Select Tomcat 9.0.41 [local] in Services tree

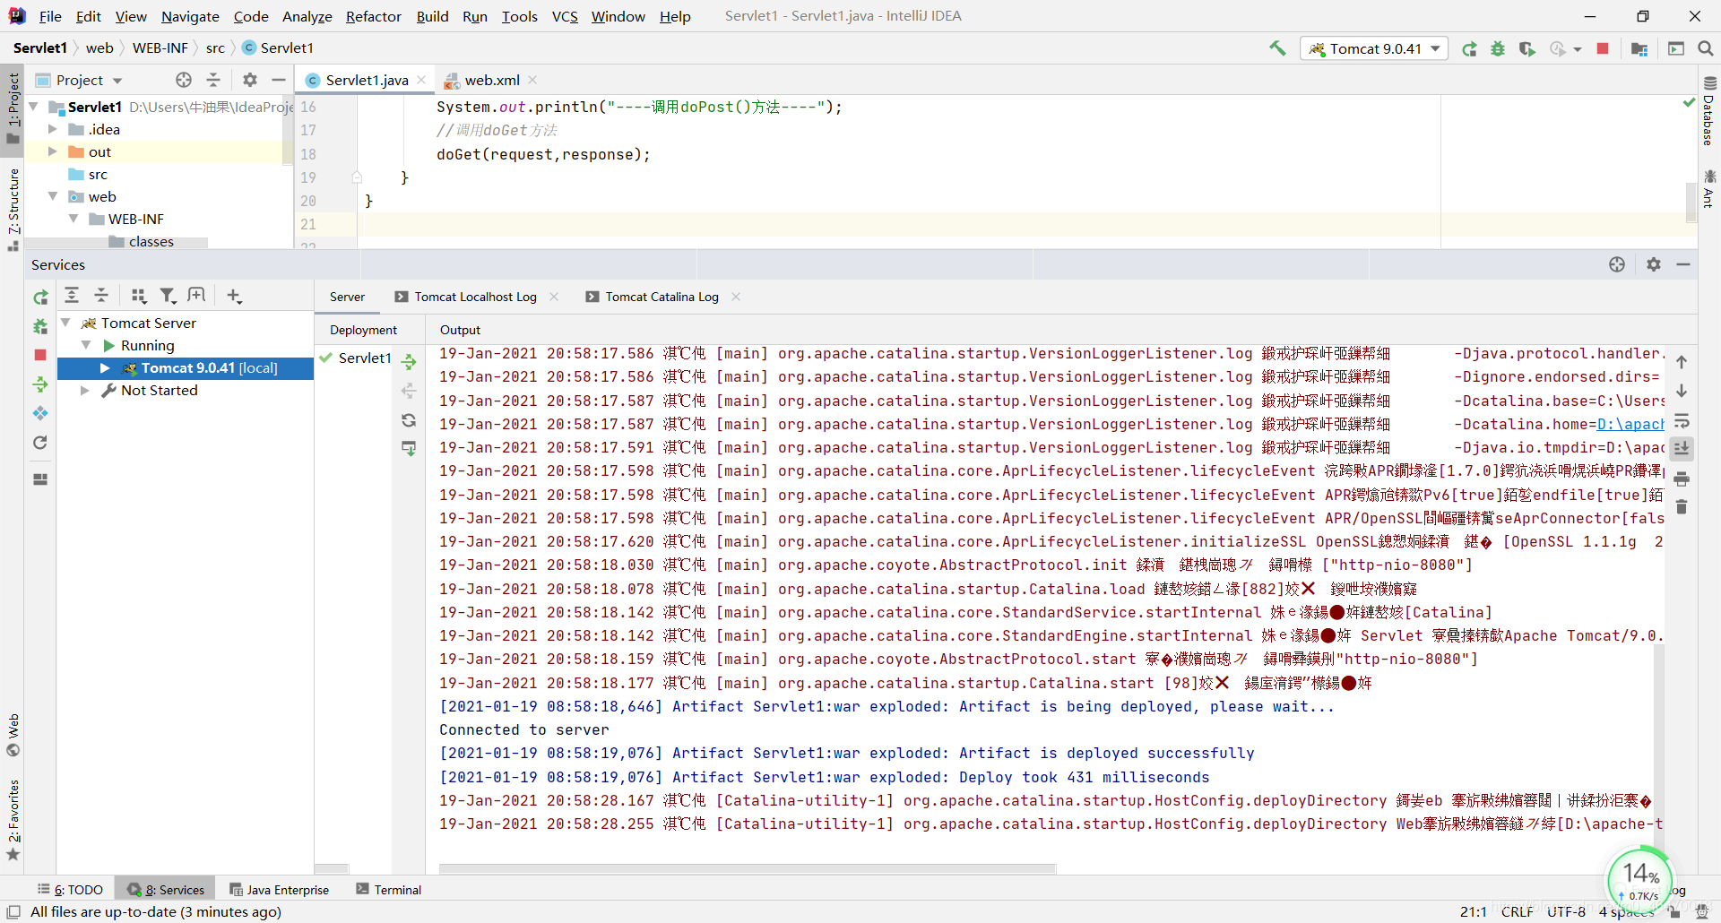point(186,367)
